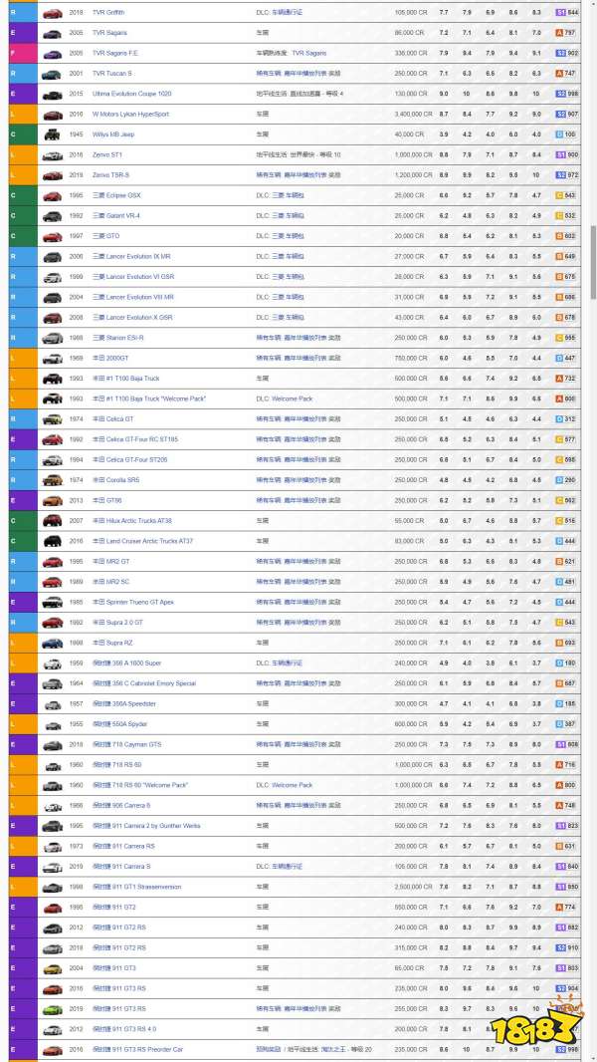Image resolution: width=597 pixels, height=1062 pixels.
Task: Click the 2,500,000 CR price cell
Action: 413,887
